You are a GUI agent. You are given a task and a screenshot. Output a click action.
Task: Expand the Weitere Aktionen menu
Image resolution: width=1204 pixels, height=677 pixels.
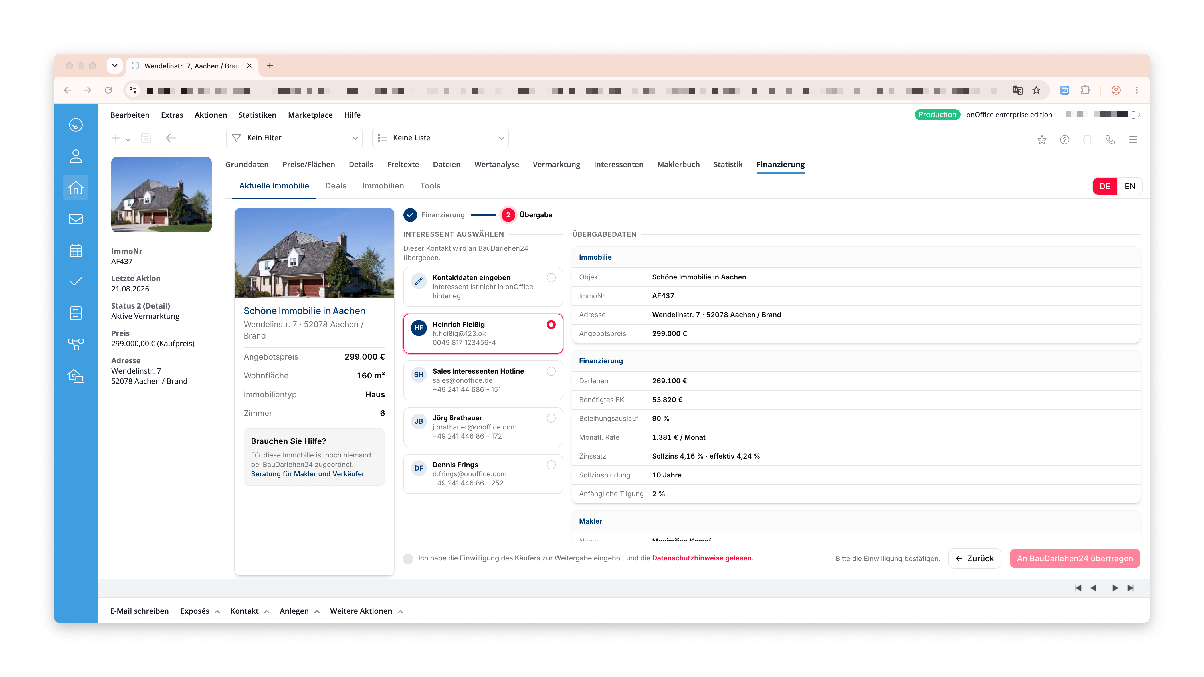click(366, 611)
